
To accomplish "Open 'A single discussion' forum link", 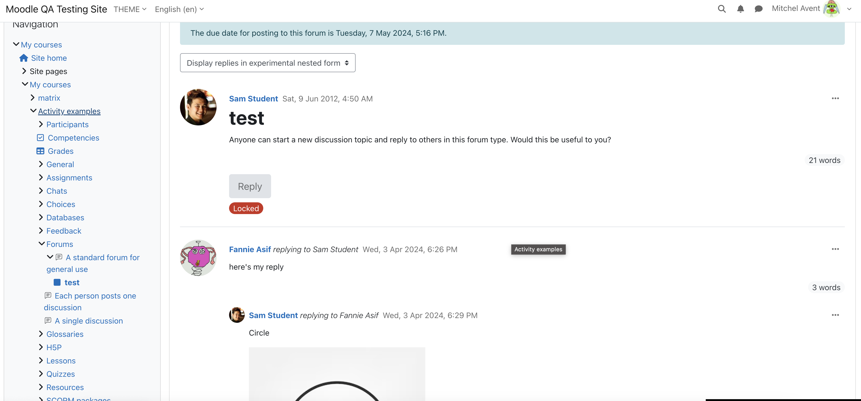I will 88,321.
